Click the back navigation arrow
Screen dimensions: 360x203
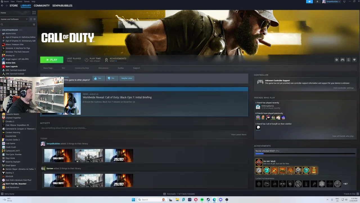pos(2,6)
